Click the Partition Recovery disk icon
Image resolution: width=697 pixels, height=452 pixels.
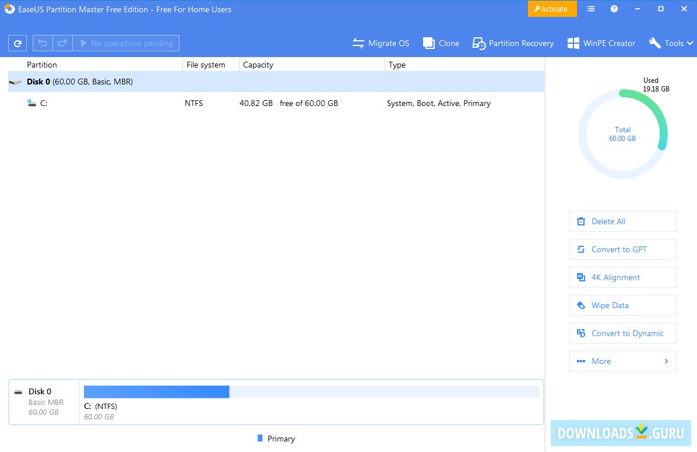pyautogui.click(x=478, y=43)
